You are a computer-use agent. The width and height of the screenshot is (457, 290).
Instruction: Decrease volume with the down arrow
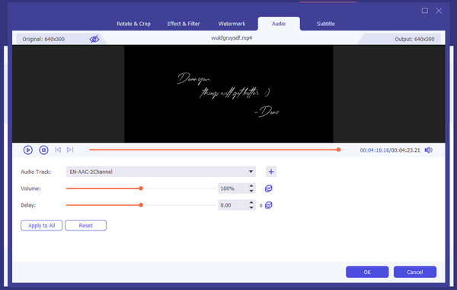(x=251, y=191)
